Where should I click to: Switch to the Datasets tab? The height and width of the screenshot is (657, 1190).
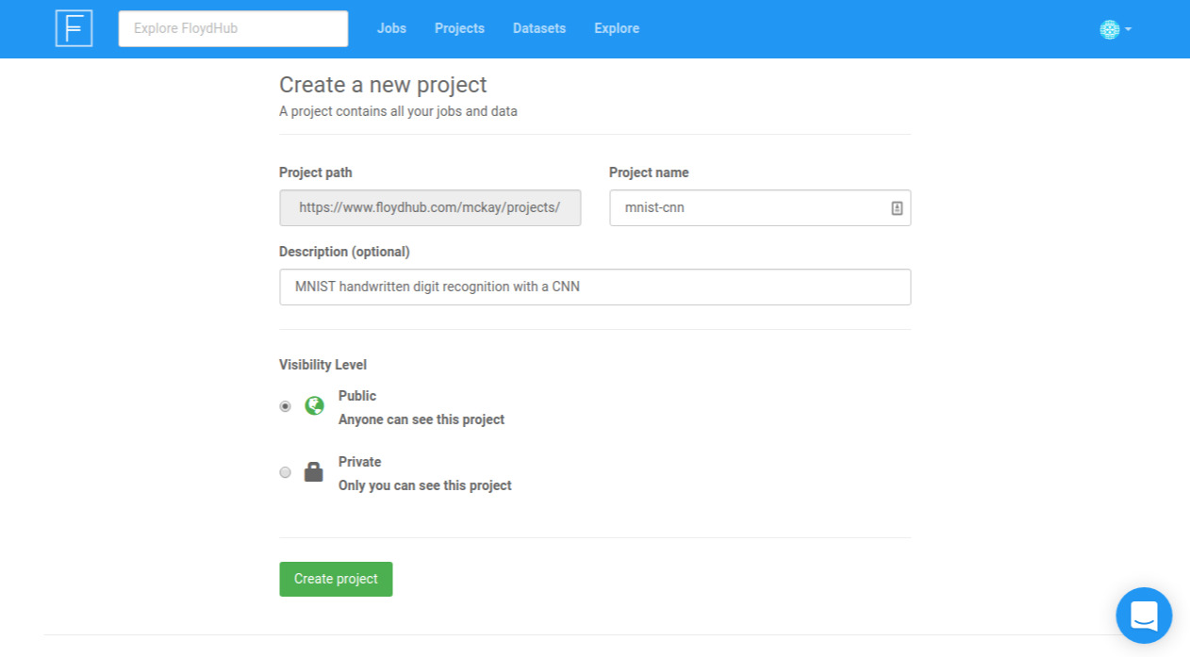(x=538, y=28)
